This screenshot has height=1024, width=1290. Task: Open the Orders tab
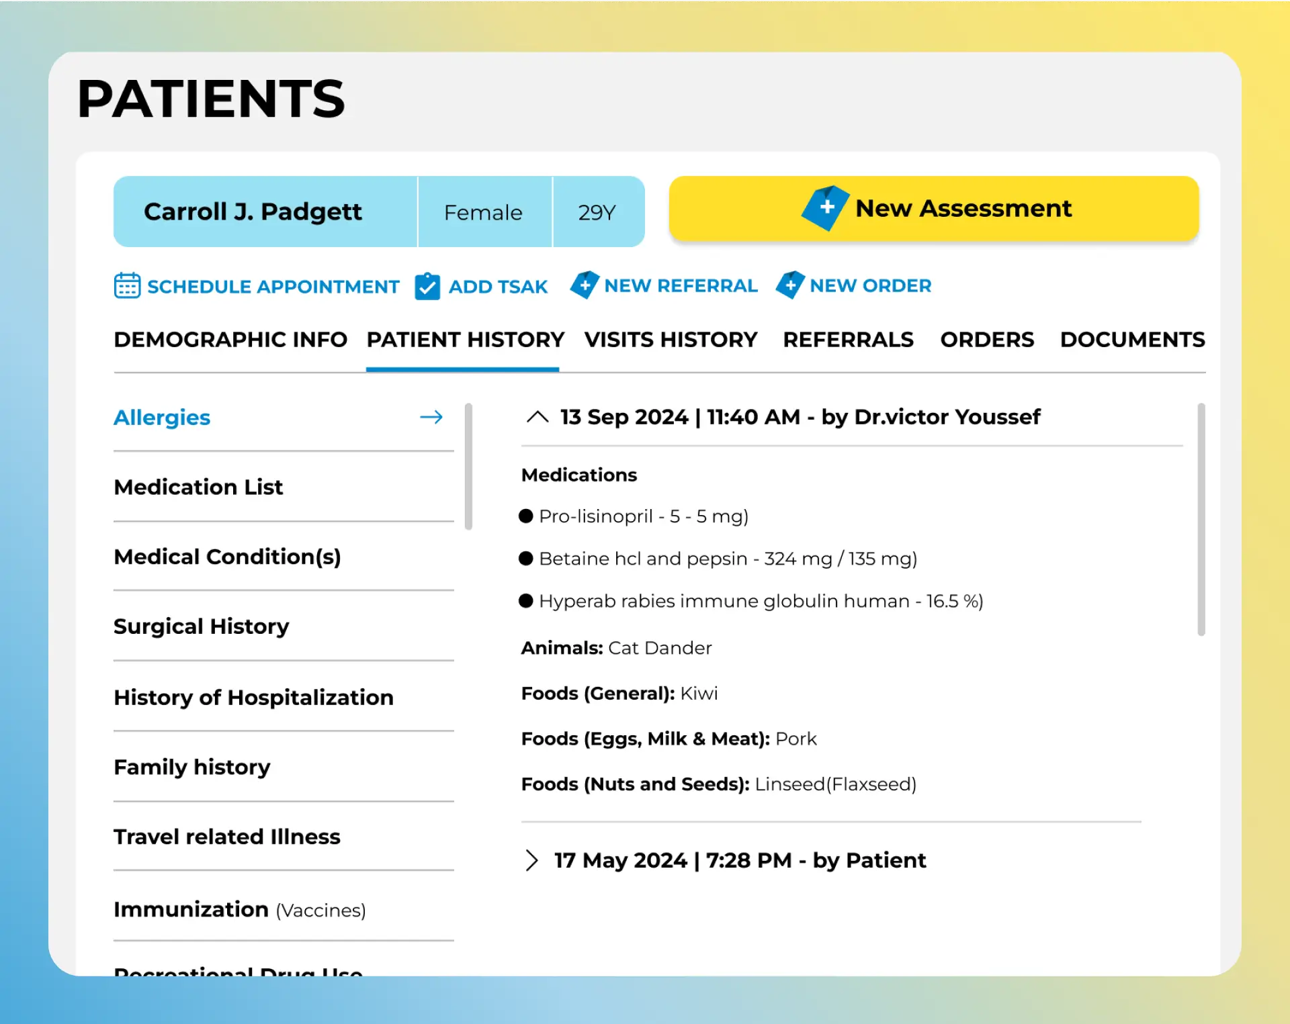[987, 340]
